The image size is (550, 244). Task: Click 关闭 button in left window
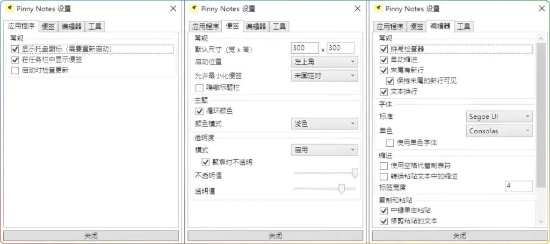(91, 236)
